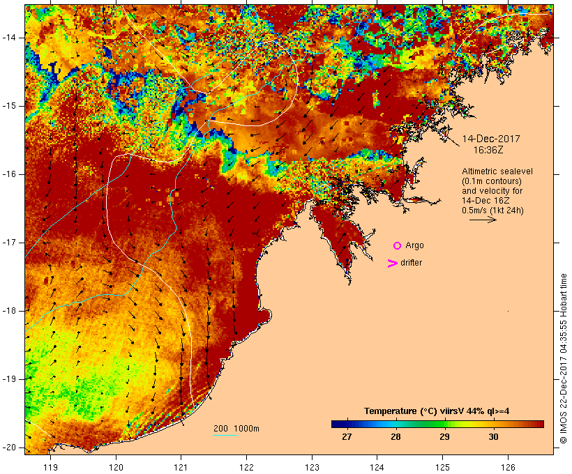The width and height of the screenshot is (572, 474).
Task: Click the magenta Argo circle legend symbol
Action: point(398,246)
